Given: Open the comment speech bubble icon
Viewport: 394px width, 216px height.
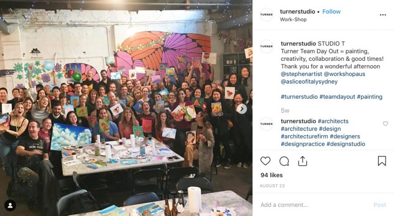Looking at the screenshot, I should (x=284, y=161).
